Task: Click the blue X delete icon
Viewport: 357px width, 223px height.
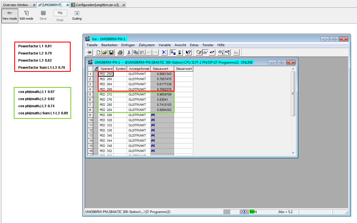Action: [164, 52]
